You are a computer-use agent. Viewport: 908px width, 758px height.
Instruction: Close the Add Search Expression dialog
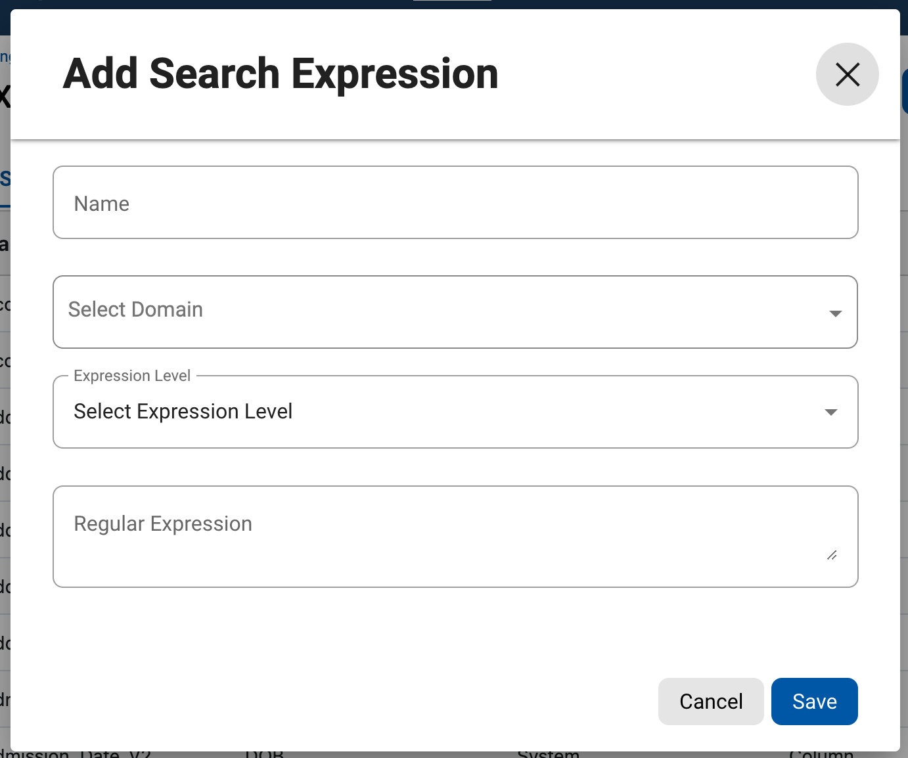pyautogui.click(x=847, y=74)
